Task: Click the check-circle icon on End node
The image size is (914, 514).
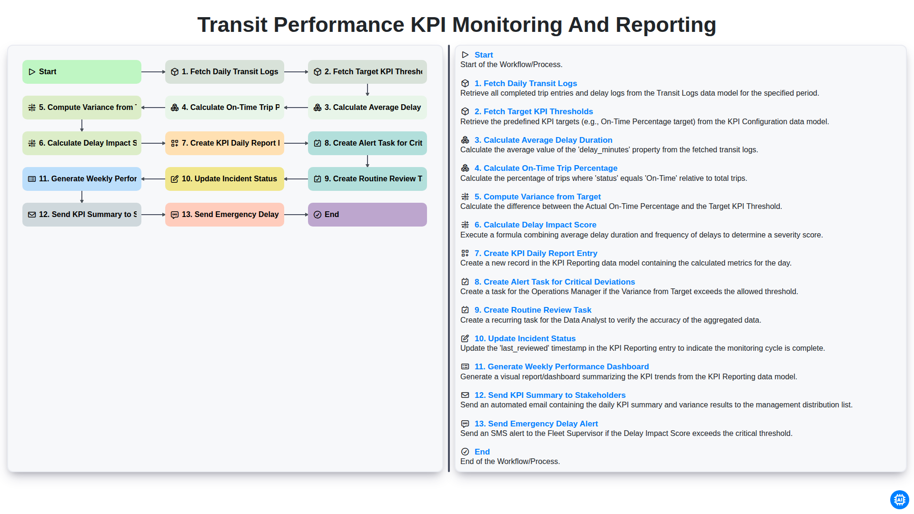Action: (318, 215)
